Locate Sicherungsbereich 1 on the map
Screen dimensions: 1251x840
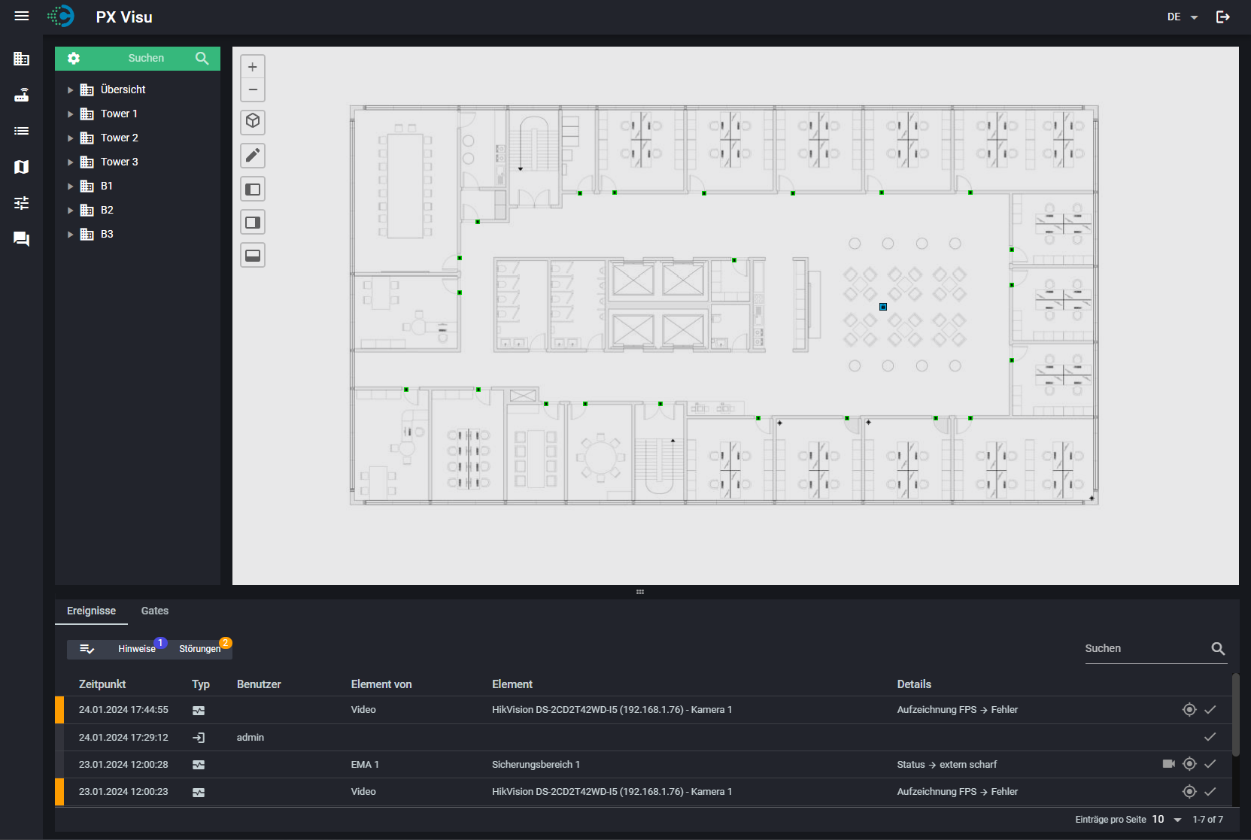click(1189, 764)
